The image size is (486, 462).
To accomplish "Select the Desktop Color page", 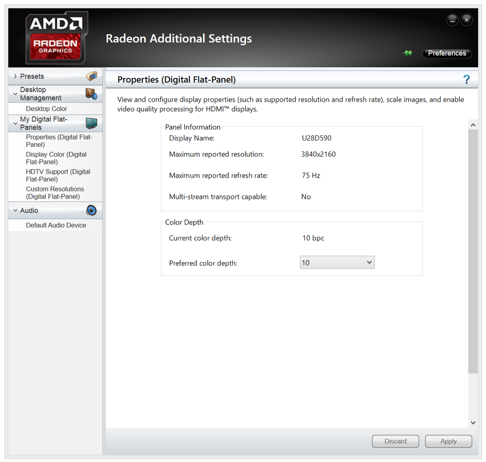I will (x=46, y=109).
